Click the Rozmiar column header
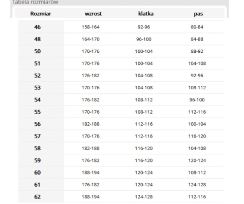Viewport: 244px width, 204px height. click(41, 14)
